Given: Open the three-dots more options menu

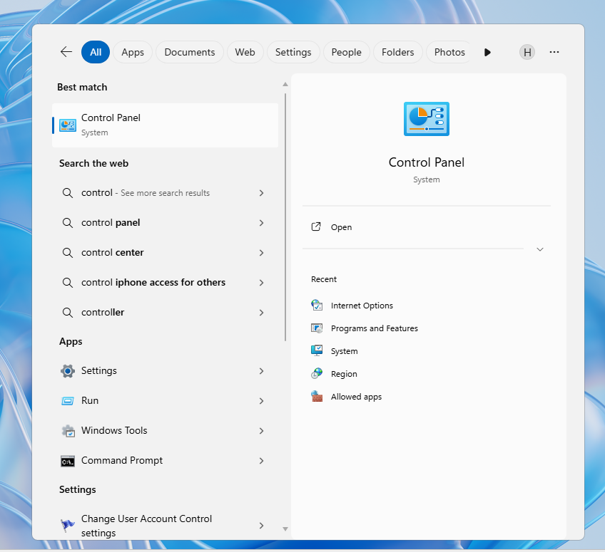Looking at the screenshot, I should click(554, 52).
